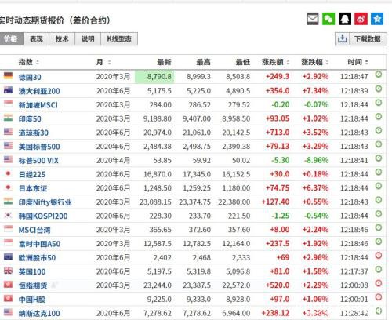Open the 英国100 index link
392x320 pixels.
[32, 271]
